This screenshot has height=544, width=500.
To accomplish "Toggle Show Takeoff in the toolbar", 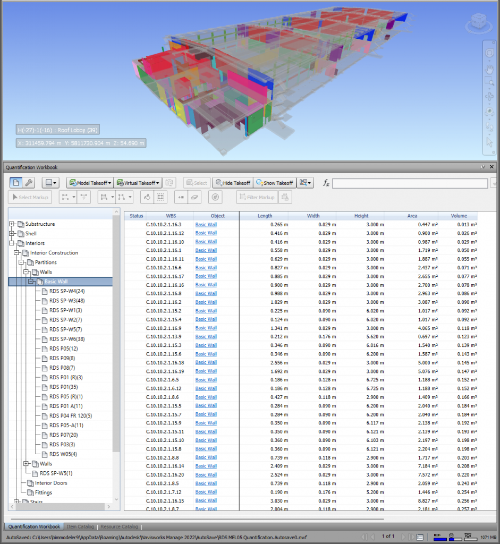I will 274,183.
